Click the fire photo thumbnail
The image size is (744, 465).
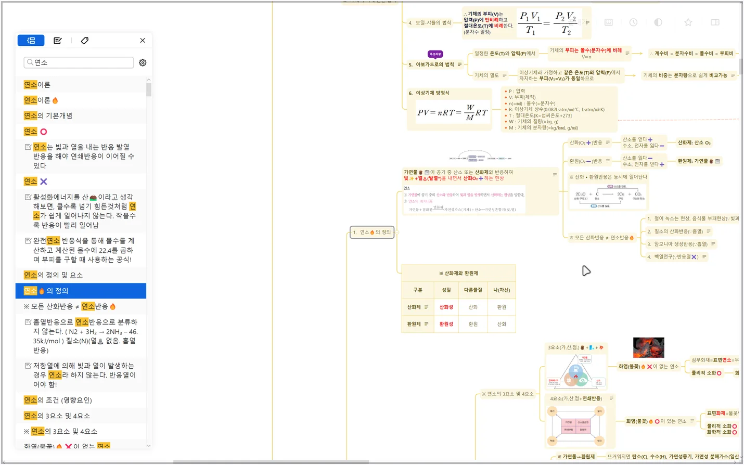[x=648, y=347]
